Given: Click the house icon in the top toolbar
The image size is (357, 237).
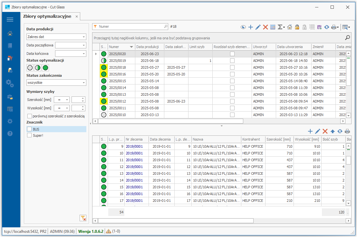Looking at the screenshot, I should tap(290, 27).
